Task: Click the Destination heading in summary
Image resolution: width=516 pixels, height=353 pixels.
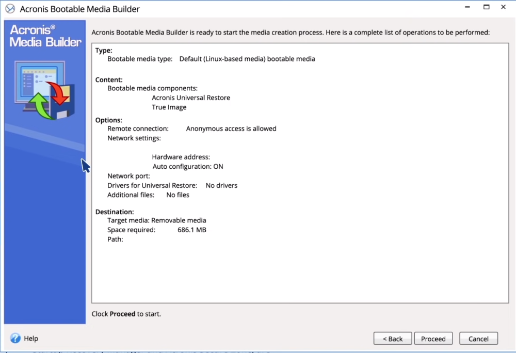Action: tap(115, 212)
